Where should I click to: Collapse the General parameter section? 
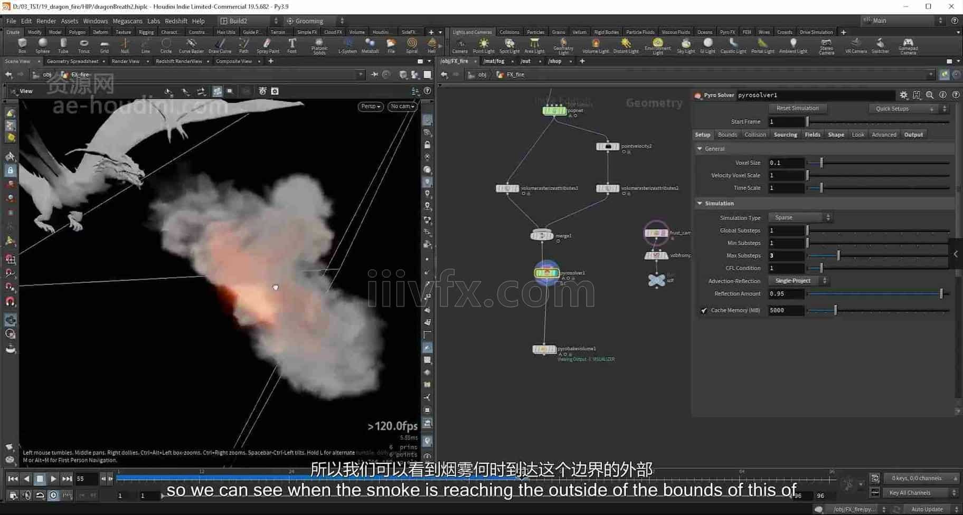coord(700,149)
